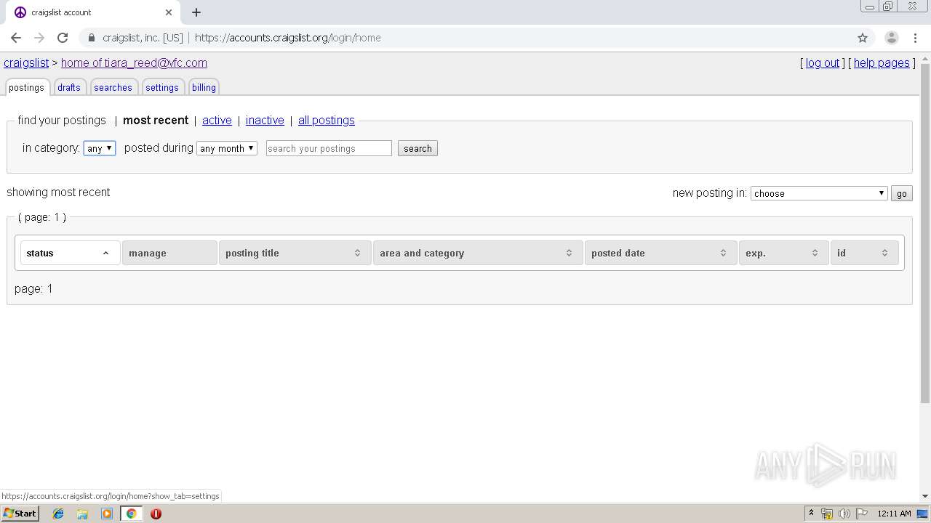Open the volume speaker tray icon
Screen dimensions: 931x523
[844, 514]
